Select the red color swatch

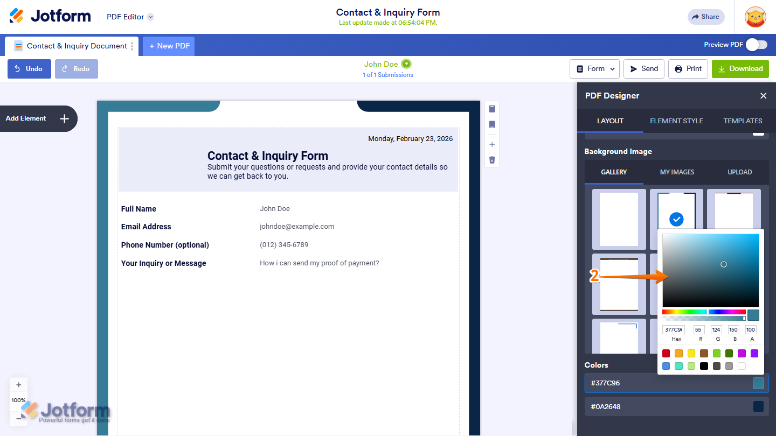(666, 353)
